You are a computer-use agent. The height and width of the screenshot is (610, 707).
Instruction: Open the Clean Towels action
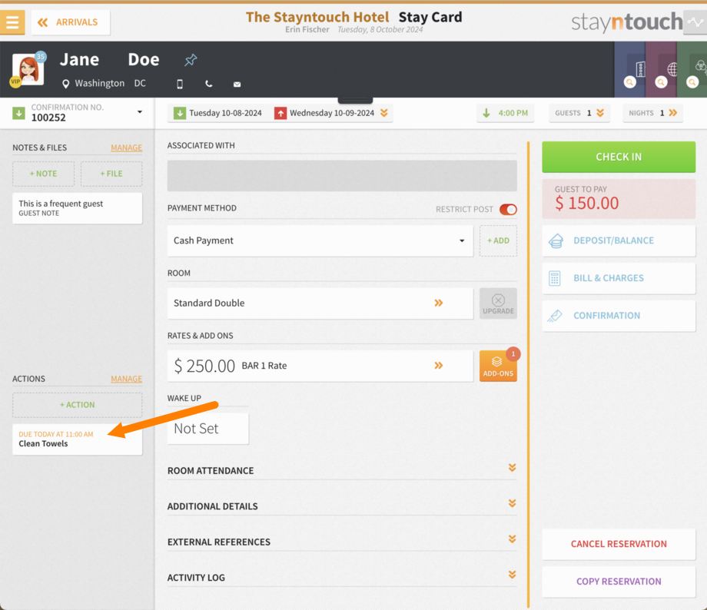coord(77,439)
